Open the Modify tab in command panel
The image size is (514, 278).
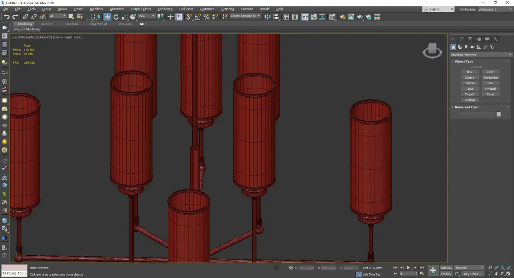(x=461, y=39)
